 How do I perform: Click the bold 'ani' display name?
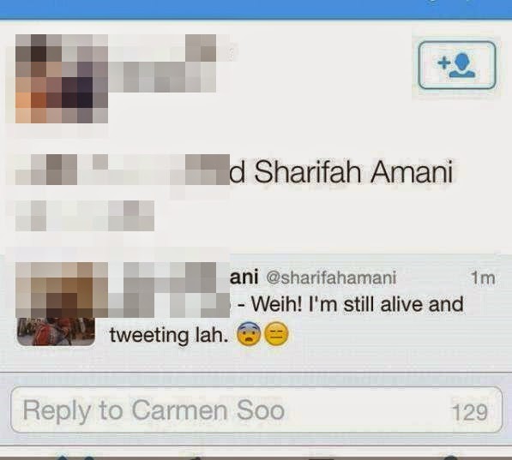[x=244, y=278]
